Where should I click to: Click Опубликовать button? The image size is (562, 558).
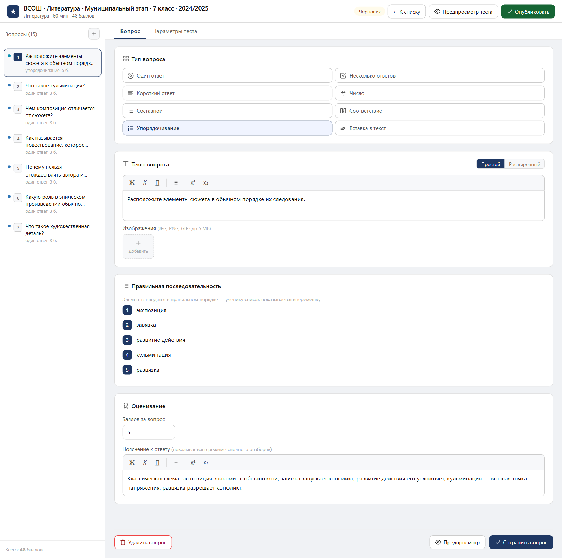[x=528, y=12]
